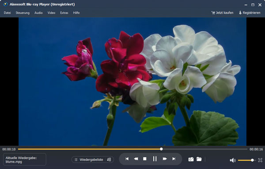Image resolution: width=265 pixels, height=169 pixels.
Task: Open the Steuerung menu
Action: [23, 13]
